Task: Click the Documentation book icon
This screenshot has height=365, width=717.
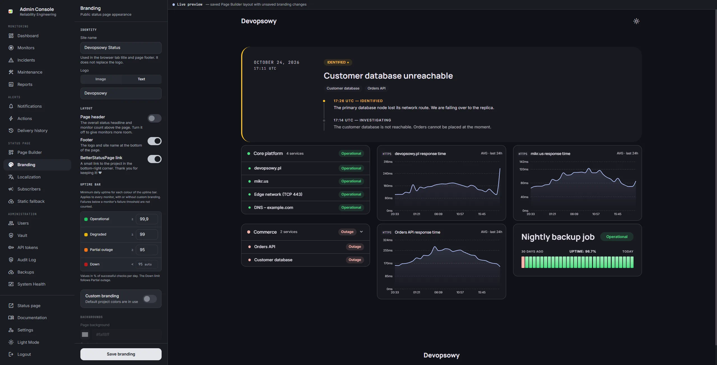Action: [x=11, y=318]
